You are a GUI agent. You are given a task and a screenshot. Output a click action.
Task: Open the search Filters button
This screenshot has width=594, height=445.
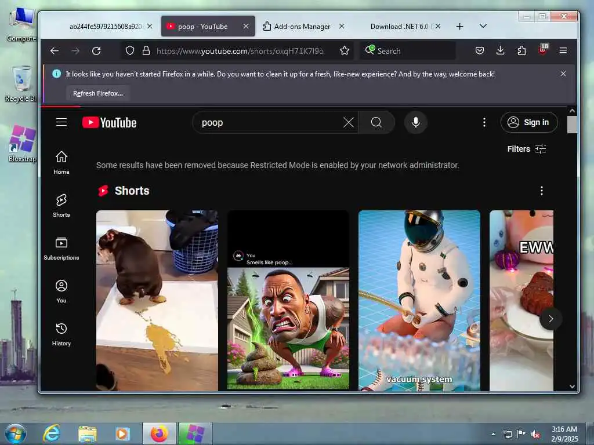(527, 149)
